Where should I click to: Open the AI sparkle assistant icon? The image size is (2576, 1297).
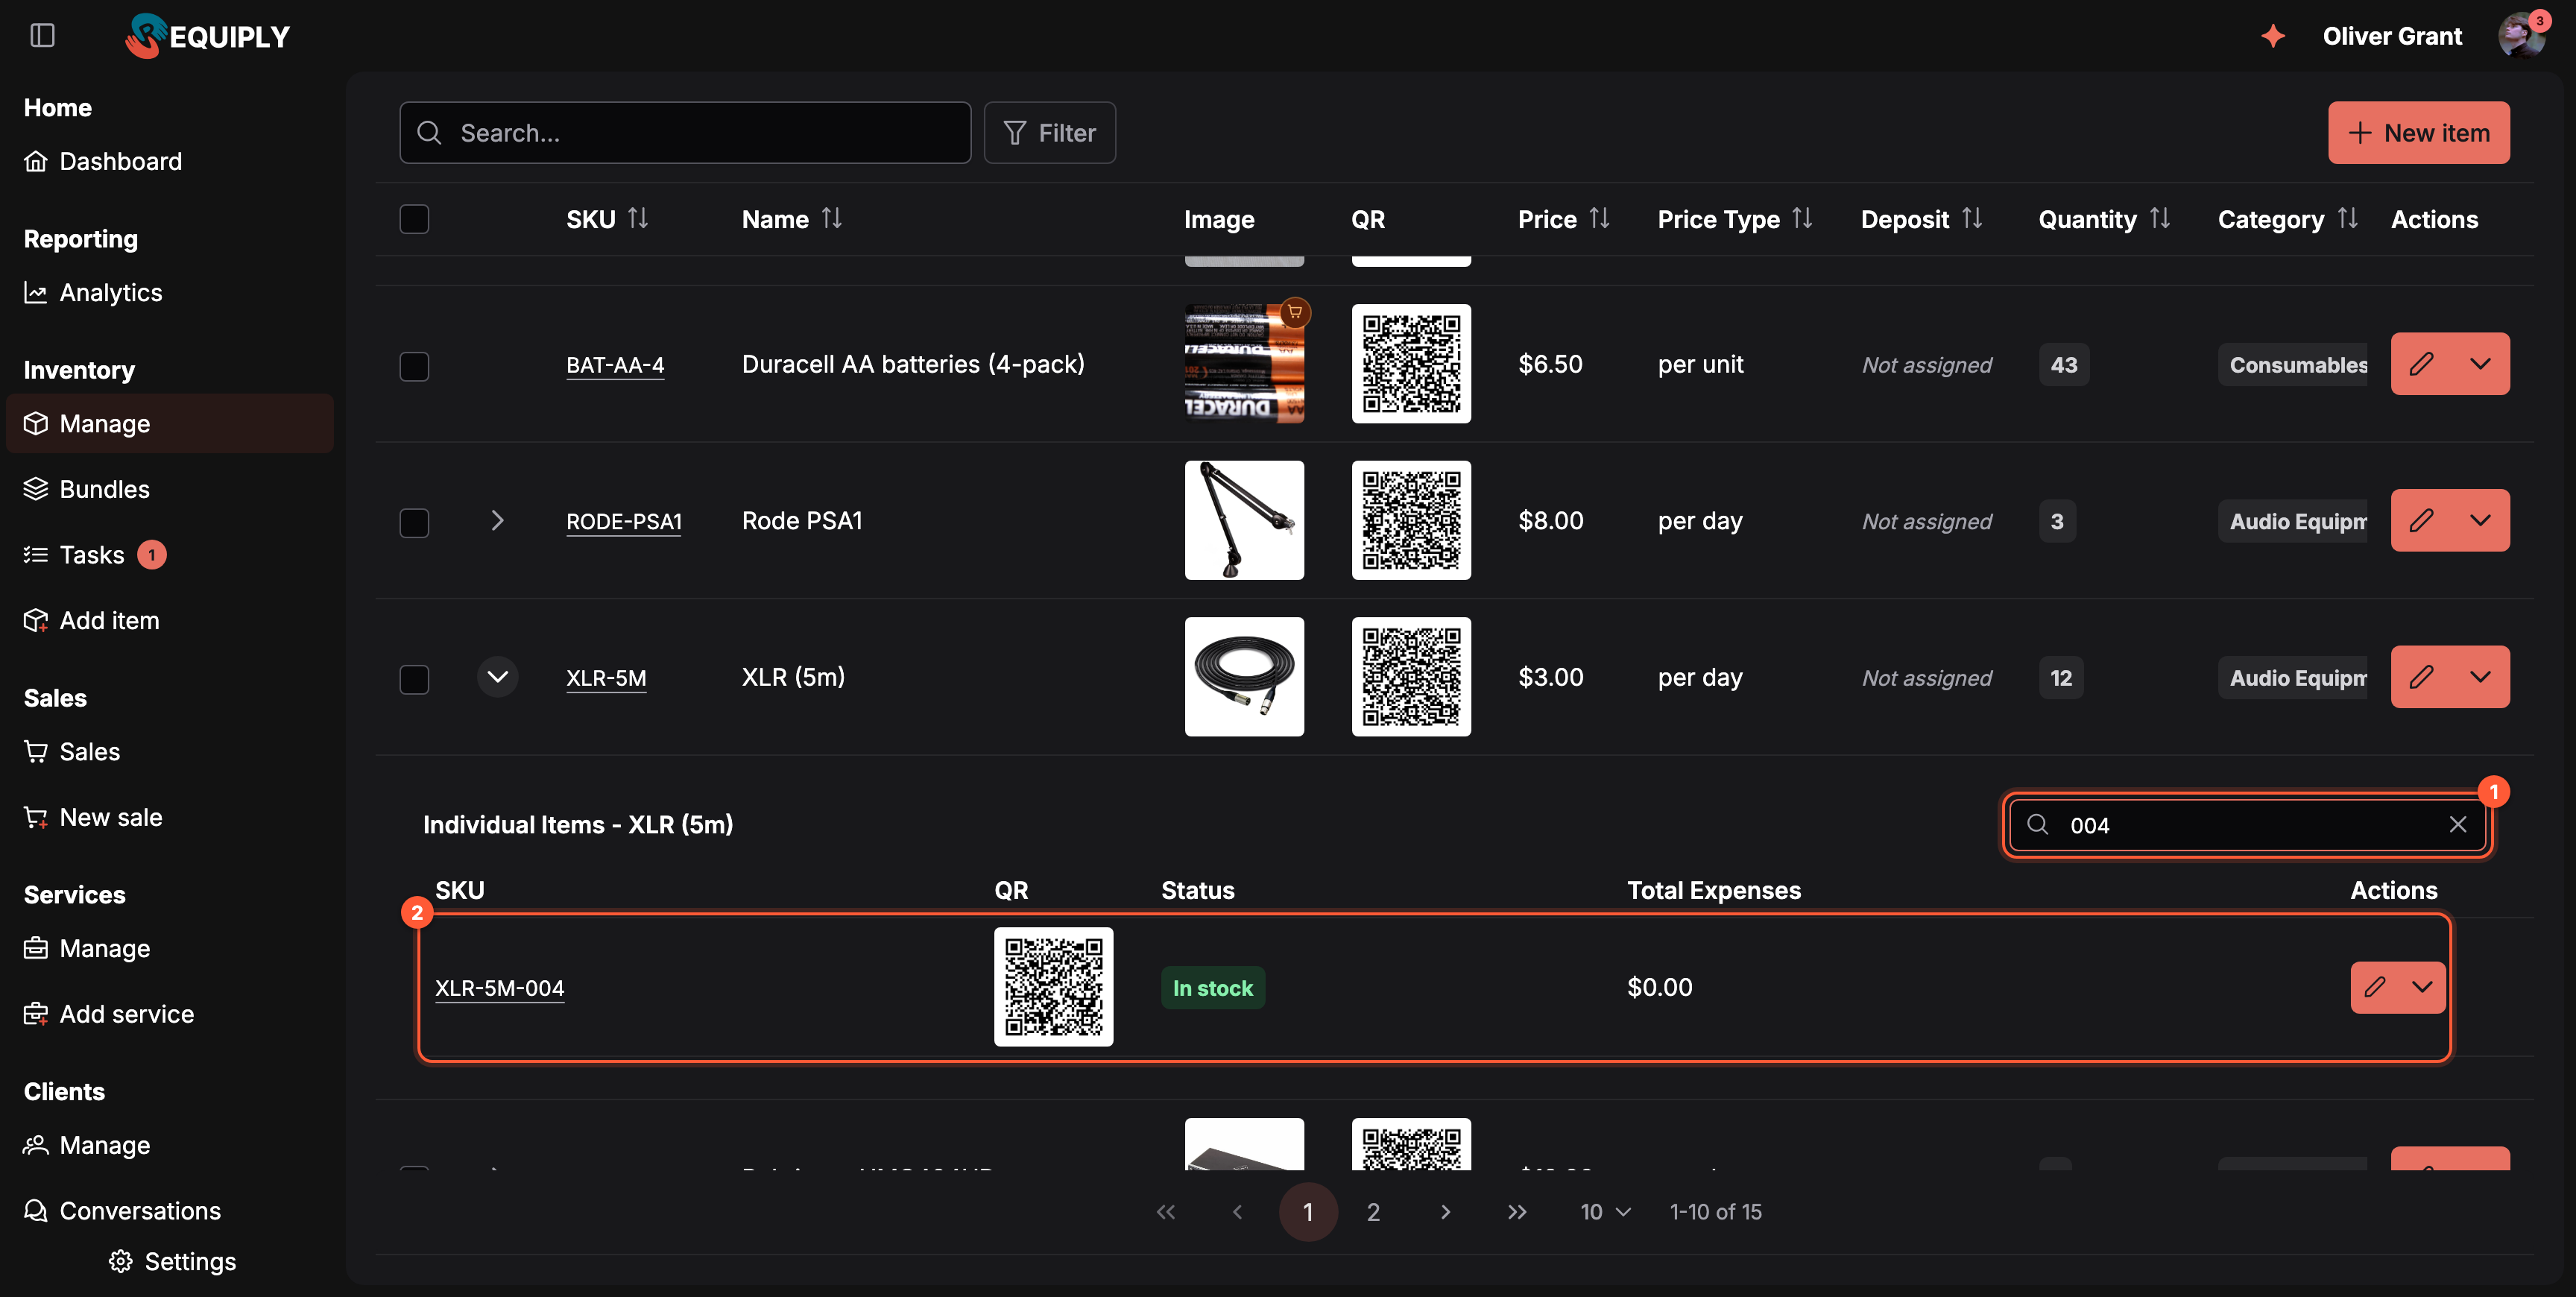point(2273,36)
